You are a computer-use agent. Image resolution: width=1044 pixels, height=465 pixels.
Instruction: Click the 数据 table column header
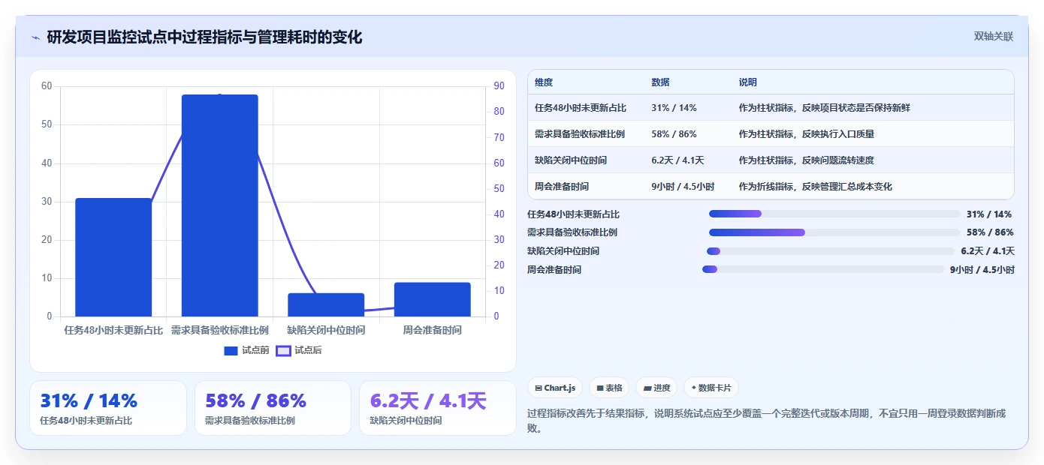pos(661,82)
